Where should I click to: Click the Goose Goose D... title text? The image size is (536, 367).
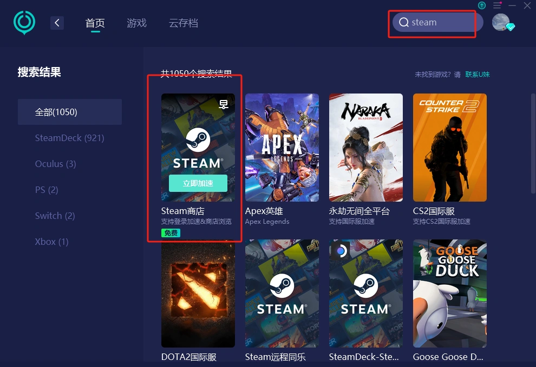pos(448,357)
